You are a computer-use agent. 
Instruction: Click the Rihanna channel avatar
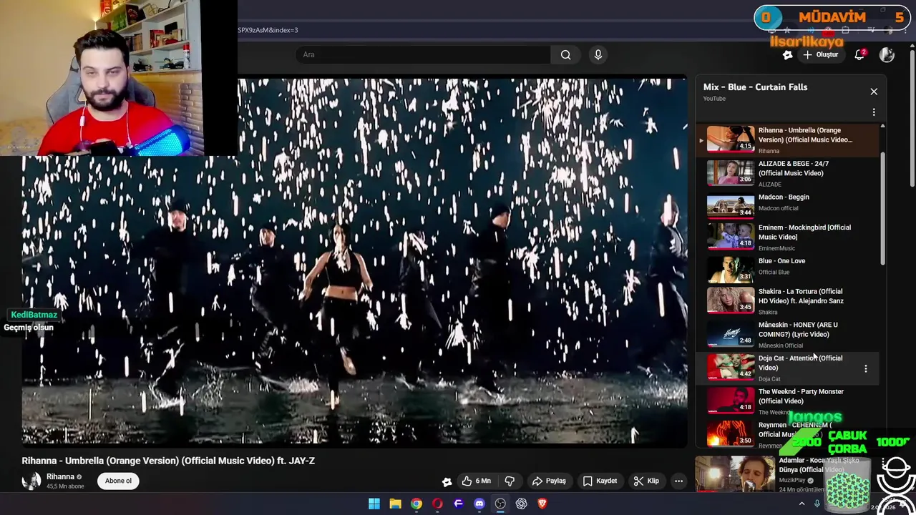31,481
